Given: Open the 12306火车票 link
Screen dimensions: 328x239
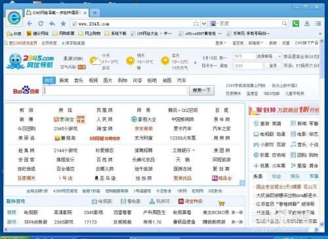Looking at the screenshot, I should click(x=182, y=138).
